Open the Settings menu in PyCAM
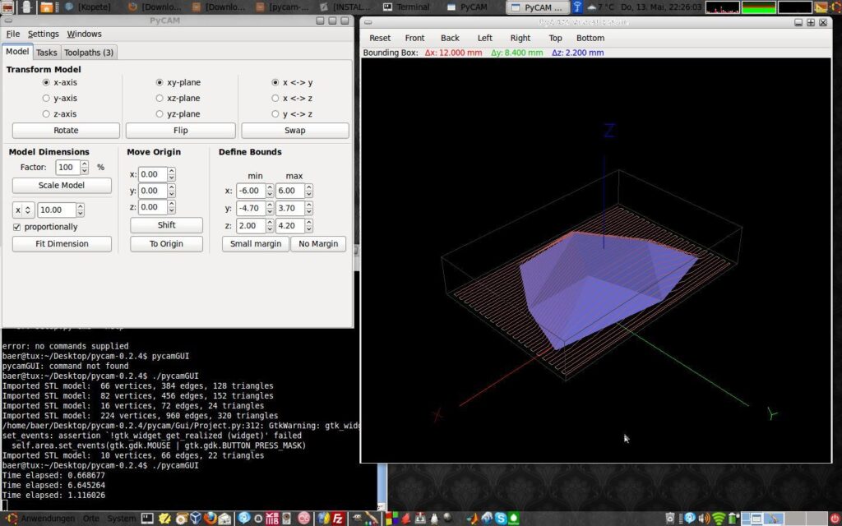The image size is (842, 526). click(43, 34)
